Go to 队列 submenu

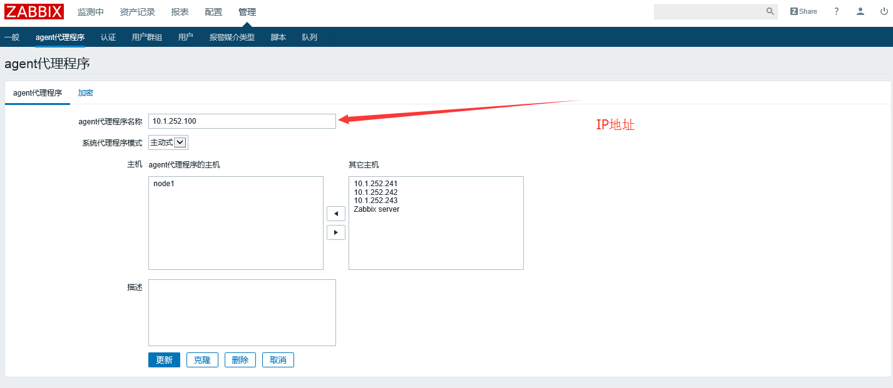click(310, 37)
